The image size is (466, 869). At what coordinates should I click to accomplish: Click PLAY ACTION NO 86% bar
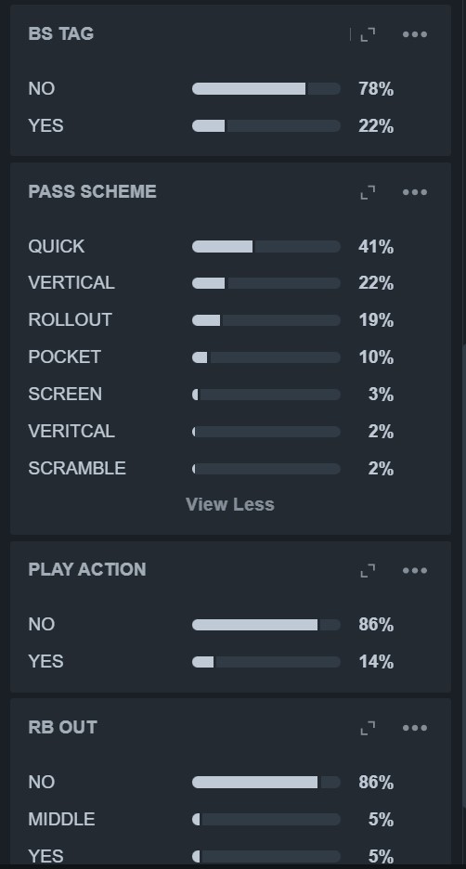266,625
